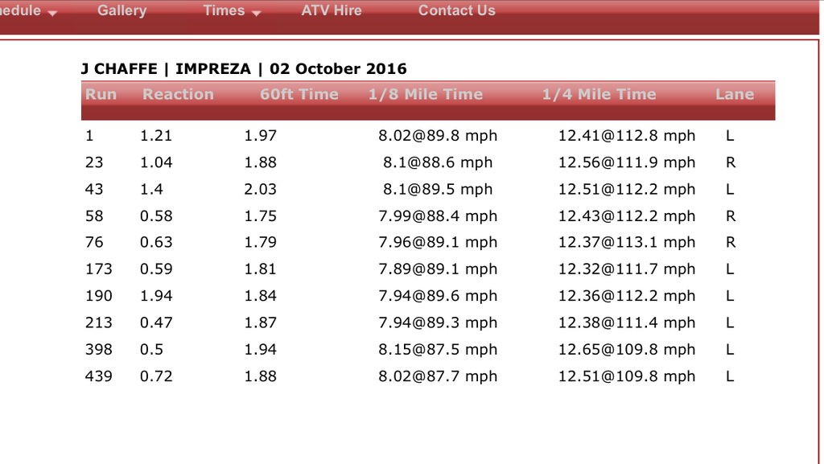Click the J CHAFFE IMPREZA title

(244, 68)
